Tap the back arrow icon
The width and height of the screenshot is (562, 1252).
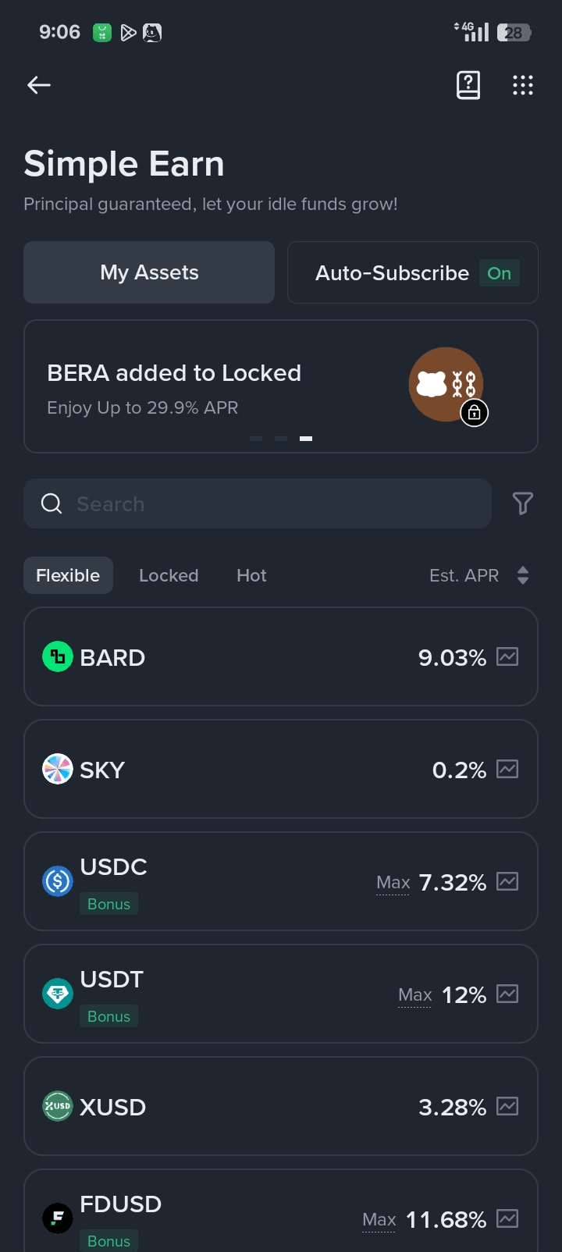tap(39, 85)
